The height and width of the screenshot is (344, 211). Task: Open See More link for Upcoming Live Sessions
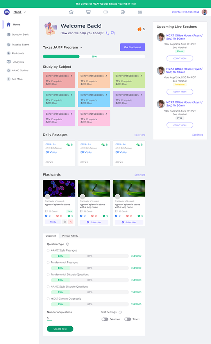[197, 135]
